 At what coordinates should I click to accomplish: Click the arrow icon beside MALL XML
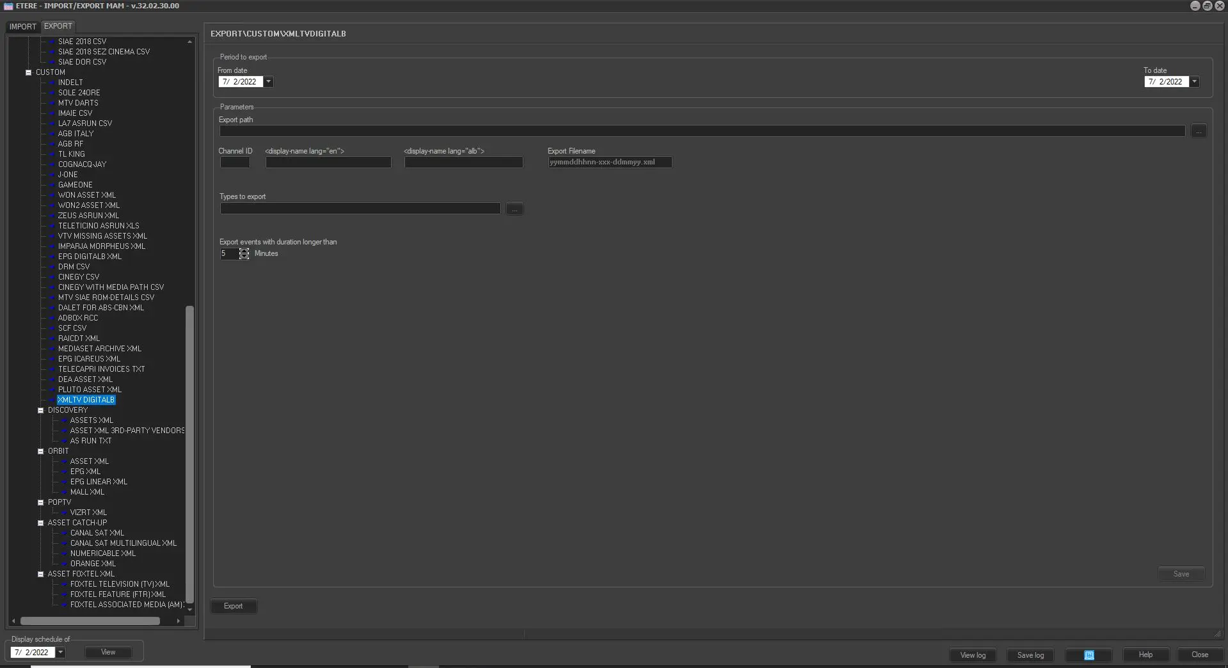pyautogui.click(x=64, y=492)
